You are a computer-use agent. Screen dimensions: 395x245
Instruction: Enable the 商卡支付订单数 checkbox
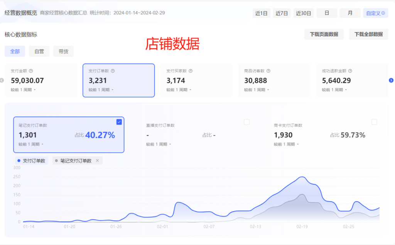pyautogui.click(x=374, y=121)
